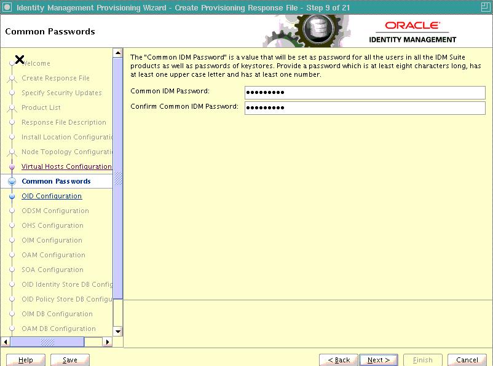Focus the Common IDM Password field
The width and height of the screenshot is (493, 366).
pyautogui.click(x=365, y=93)
